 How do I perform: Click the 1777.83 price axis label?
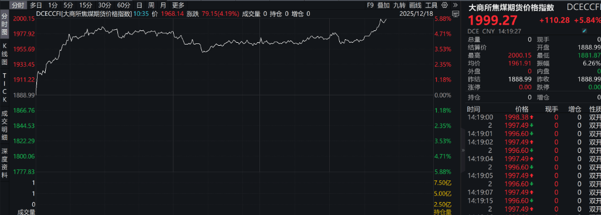pos(23,172)
